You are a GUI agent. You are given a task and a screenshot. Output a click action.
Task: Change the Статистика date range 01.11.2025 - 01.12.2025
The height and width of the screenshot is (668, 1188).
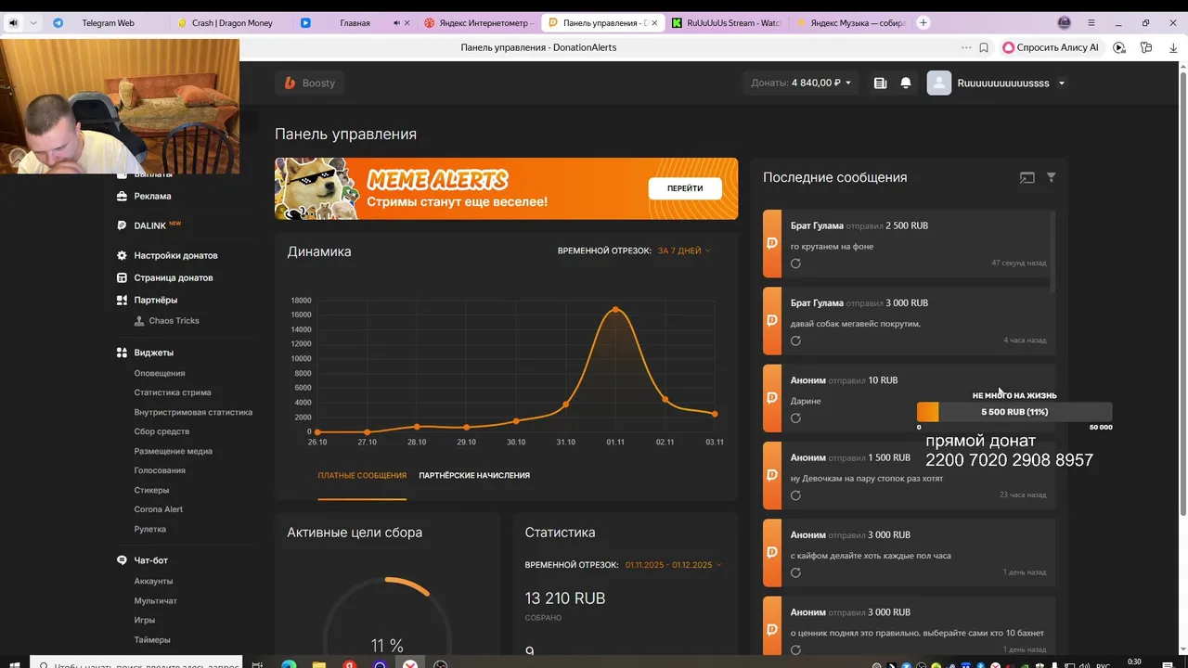tap(673, 564)
